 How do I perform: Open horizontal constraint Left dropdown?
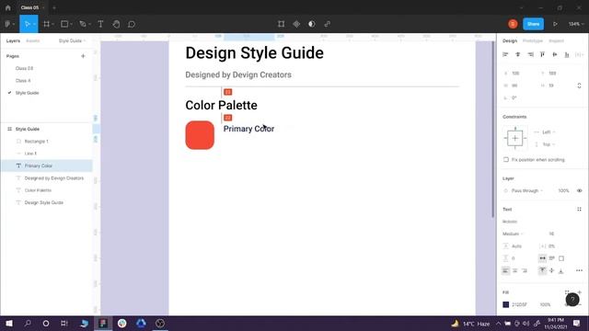click(549, 132)
